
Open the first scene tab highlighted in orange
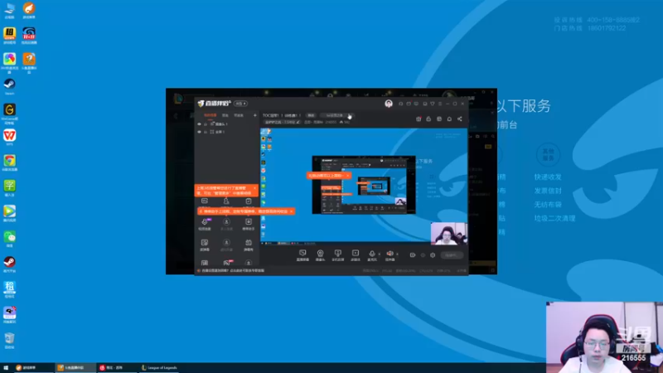click(211, 115)
